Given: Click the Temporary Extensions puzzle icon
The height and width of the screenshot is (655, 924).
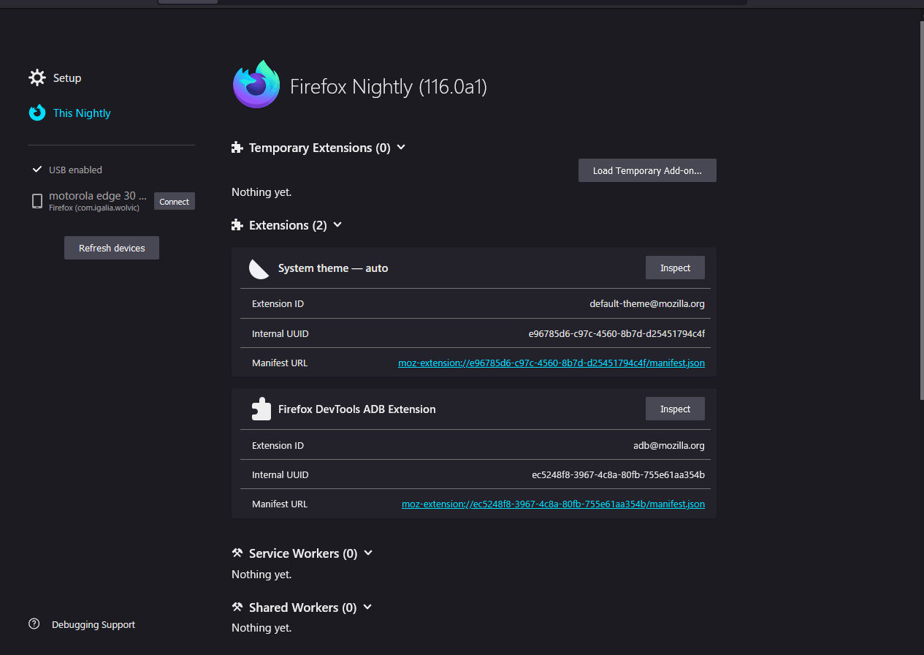Looking at the screenshot, I should tap(237, 148).
